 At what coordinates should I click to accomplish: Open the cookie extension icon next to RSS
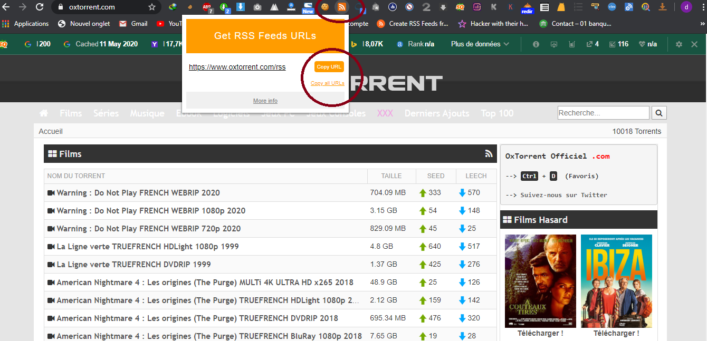(x=326, y=7)
